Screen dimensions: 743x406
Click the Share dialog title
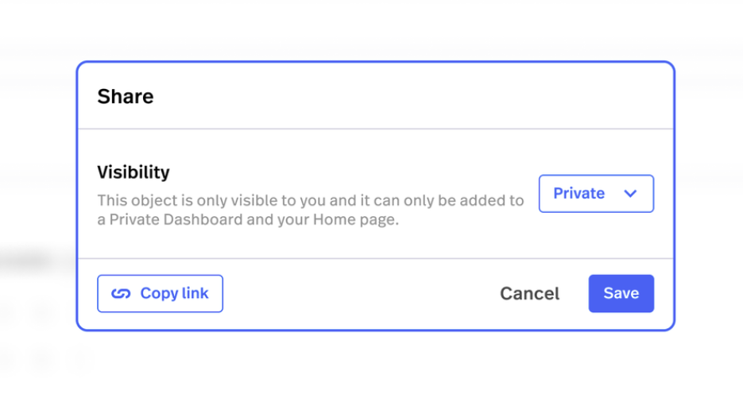click(126, 97)
